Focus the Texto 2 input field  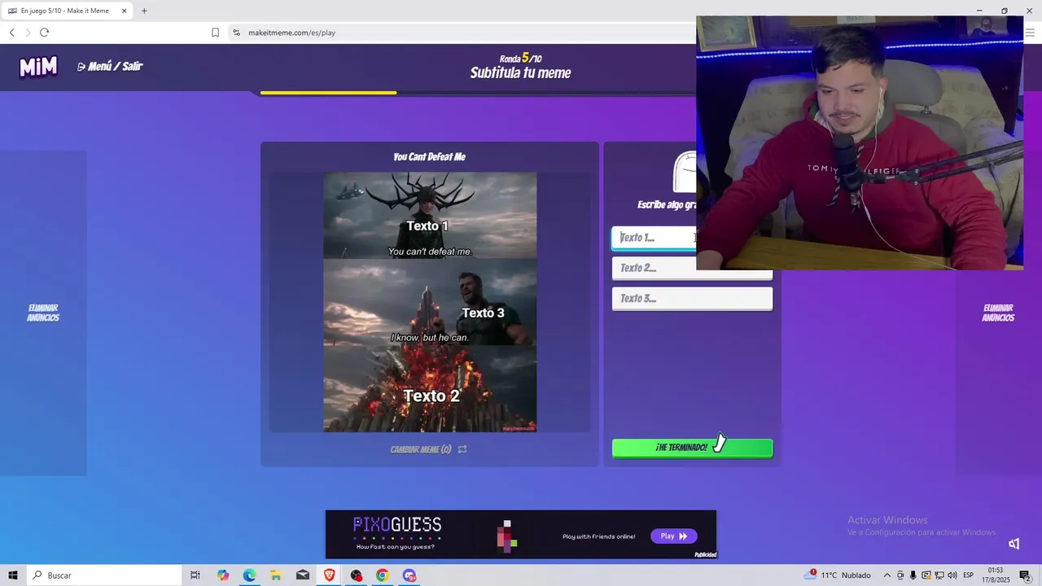(x=692, y=268)
